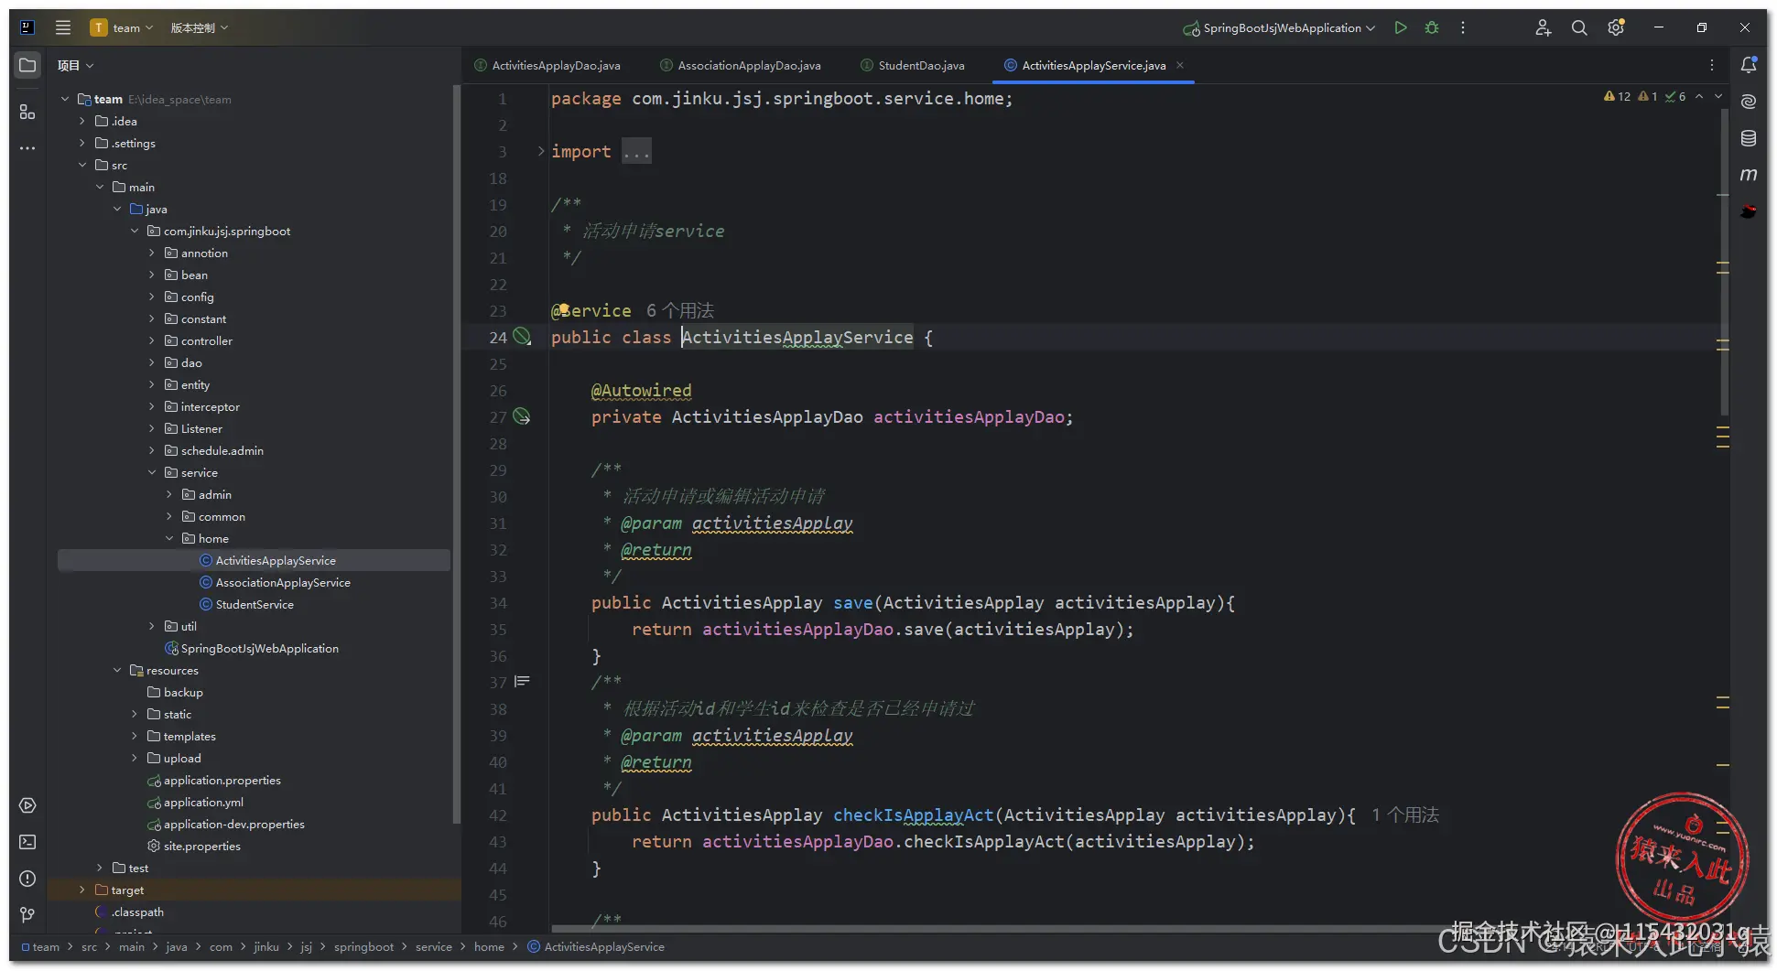Open the Database tool window
The width and height of the screenshot is (1777, 971).
coord(1749,138)
